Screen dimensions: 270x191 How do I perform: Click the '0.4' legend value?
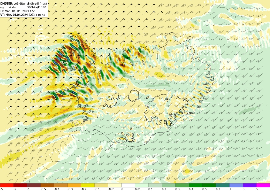191,189
